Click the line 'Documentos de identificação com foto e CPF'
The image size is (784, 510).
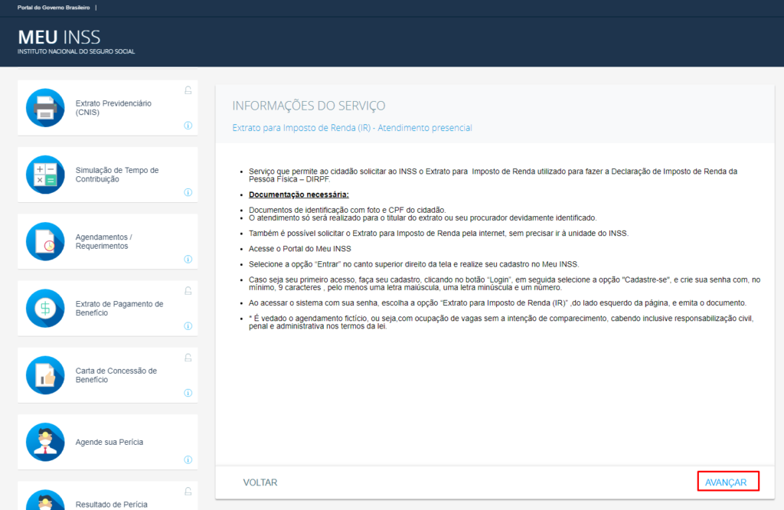347,210
